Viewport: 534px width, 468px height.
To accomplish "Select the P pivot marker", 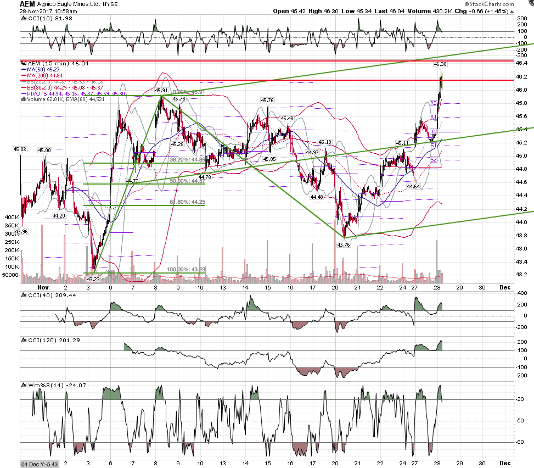I will pyautogui.click(x=434, y=131).
